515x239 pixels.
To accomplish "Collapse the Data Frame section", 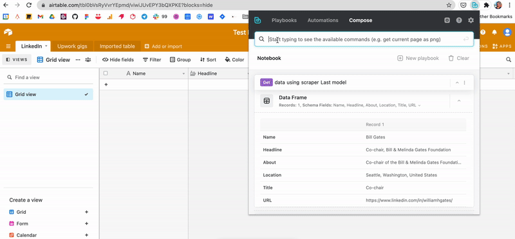I will [459, 100].
